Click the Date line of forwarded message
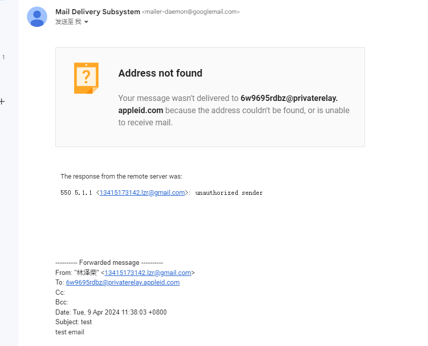 111,312
